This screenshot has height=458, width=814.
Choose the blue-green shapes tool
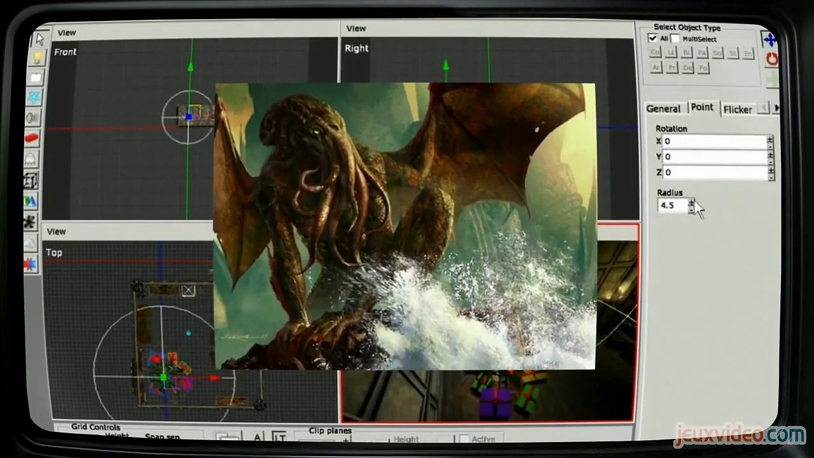point(30,201)
